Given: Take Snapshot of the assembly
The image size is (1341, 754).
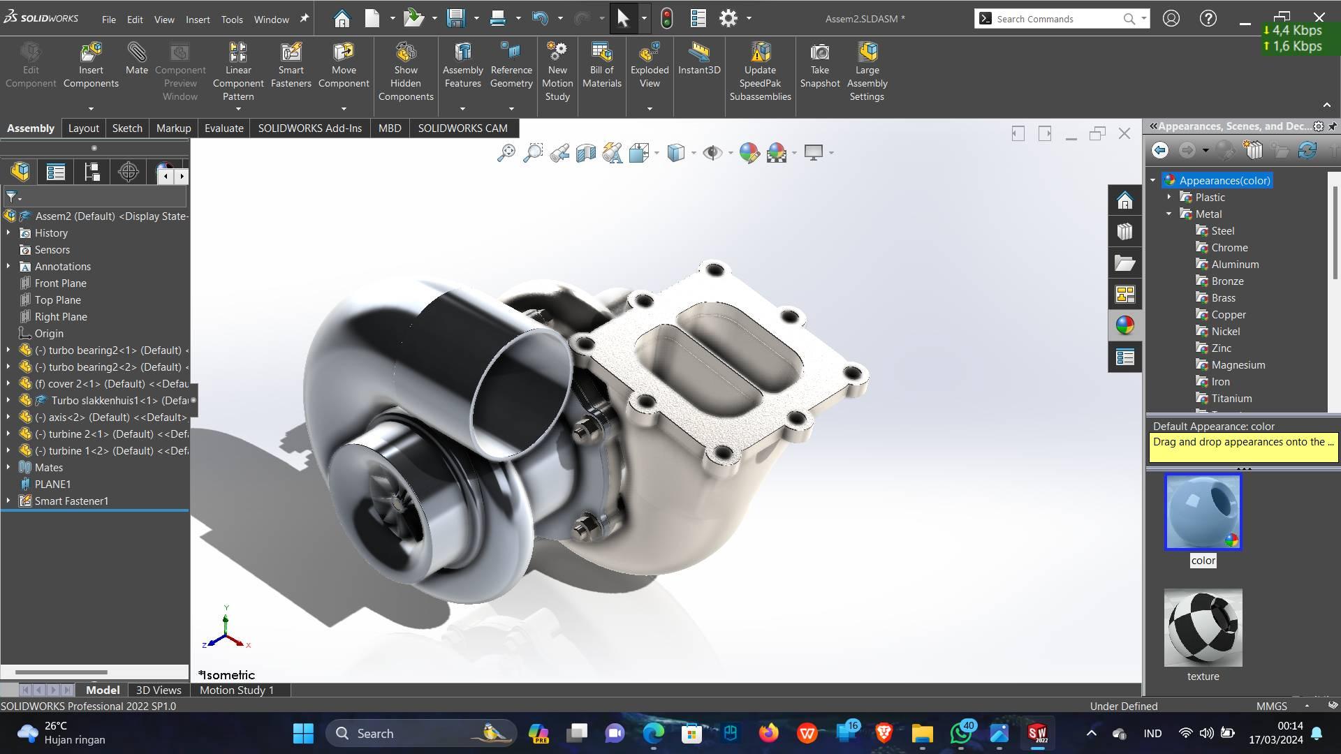Looking at the screenshot, I should click(x=820, y=65).
